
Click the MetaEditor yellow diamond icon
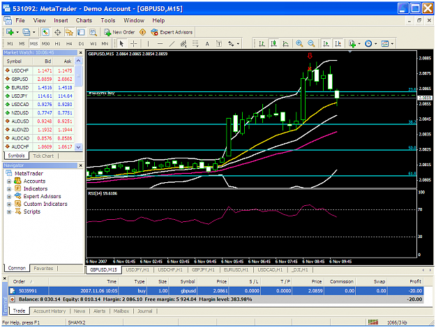[142, 32]
